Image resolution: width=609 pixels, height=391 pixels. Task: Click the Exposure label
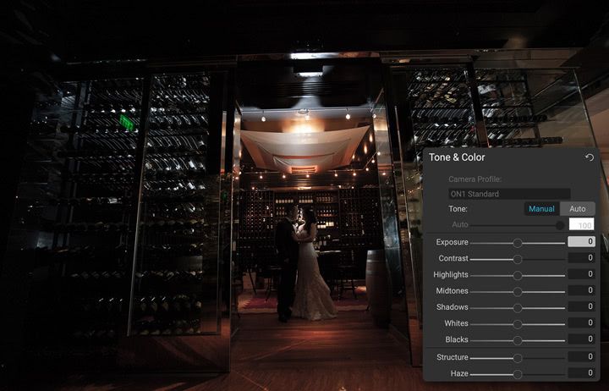coord(452,242)
